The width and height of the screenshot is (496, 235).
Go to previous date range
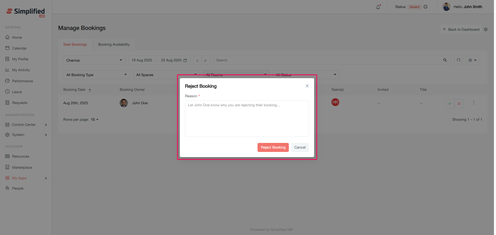pyautogui.click(x=197, y=60)
